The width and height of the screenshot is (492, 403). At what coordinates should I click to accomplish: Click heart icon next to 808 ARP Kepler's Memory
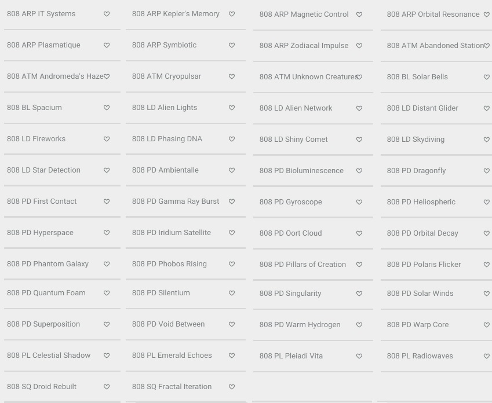pyautogui.click(x=232, y=14)
